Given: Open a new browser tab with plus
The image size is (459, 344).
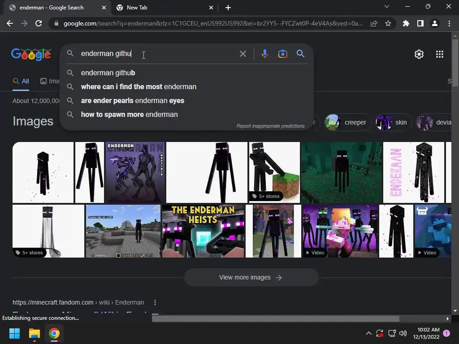Looking at the screenshot, I should [x=228, y=8].
